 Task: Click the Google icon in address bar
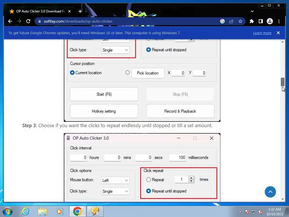(222, 21)
